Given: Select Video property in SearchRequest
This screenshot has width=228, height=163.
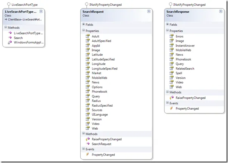Looking at the screenshot, I should pyautogui.click(x=95, y=124).
